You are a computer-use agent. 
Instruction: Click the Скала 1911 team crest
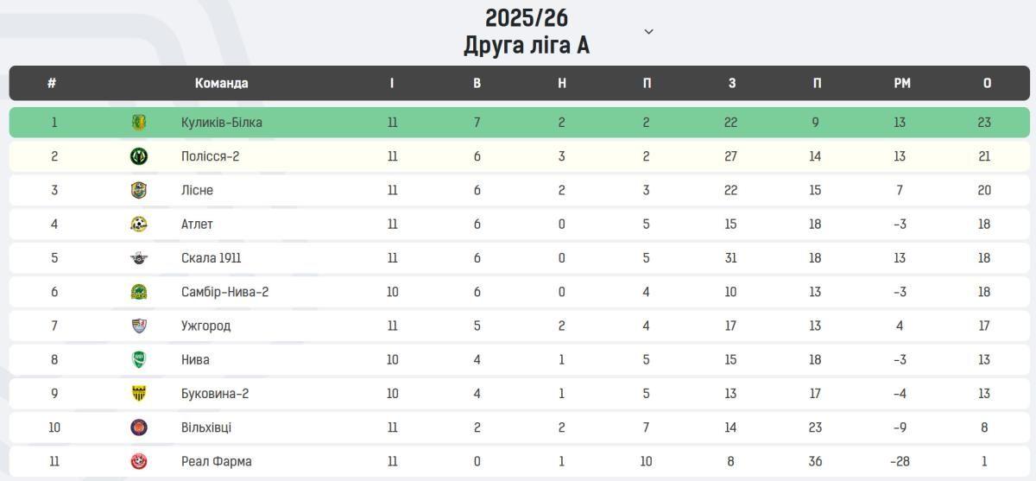click(x=139, y=258)
